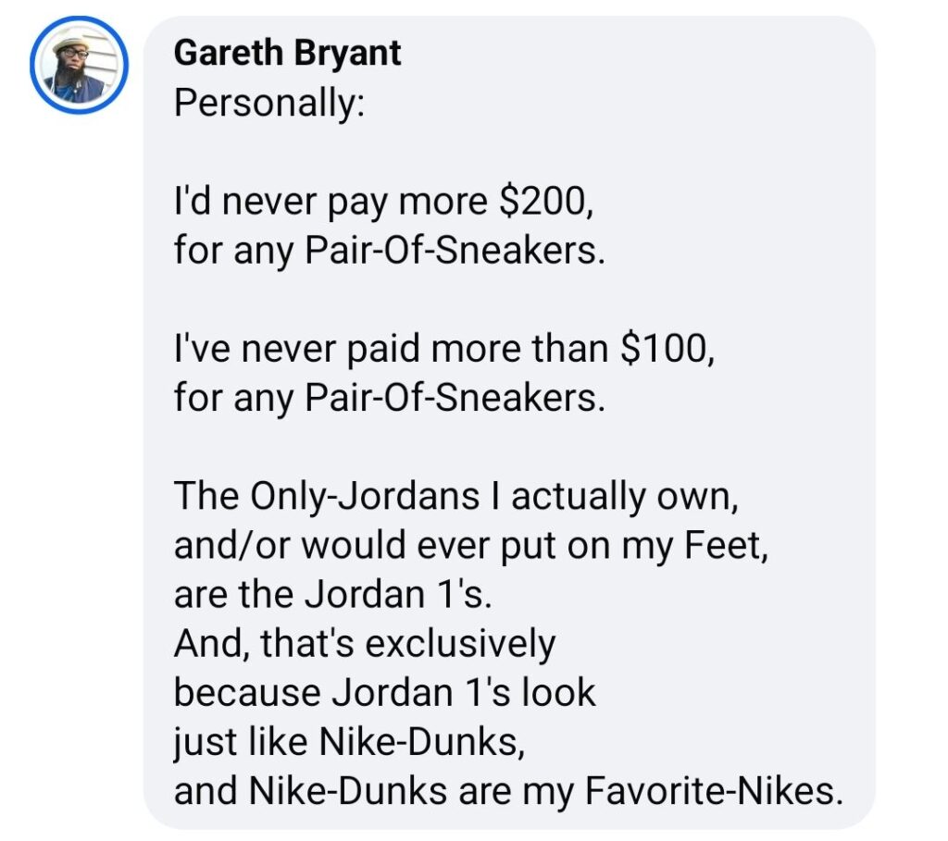This screenshot has height=841, width=948.
Task: Click the line "are the Jordan 1's."
Action: point(329,594)
